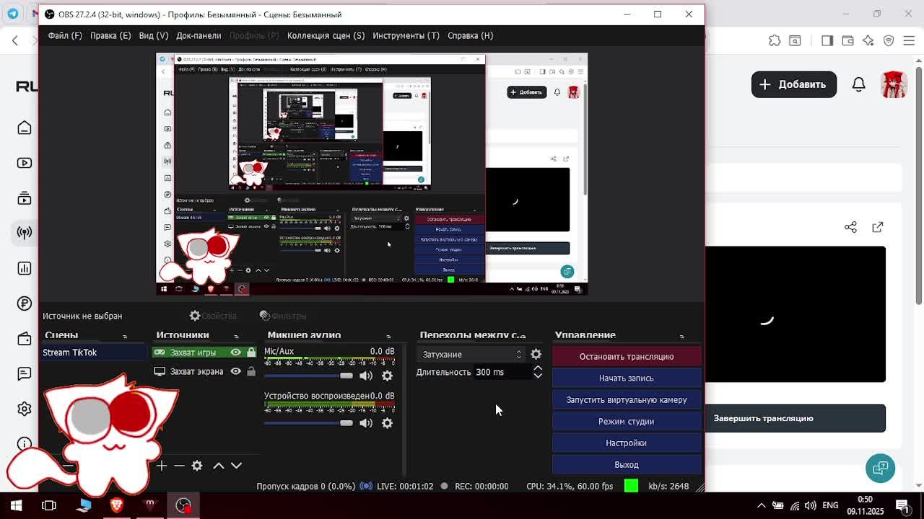Open source properties gear in Источники toolbar
Screen dimensions: 924x519
point(197,466)
